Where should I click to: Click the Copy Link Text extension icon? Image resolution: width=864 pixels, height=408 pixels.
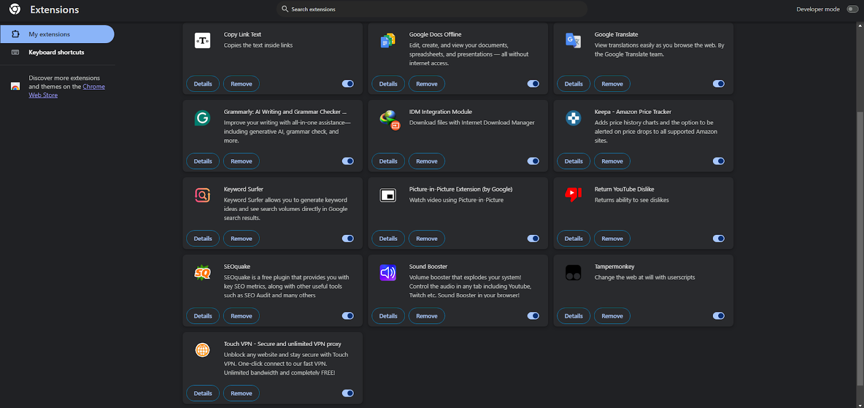(202, 40)
